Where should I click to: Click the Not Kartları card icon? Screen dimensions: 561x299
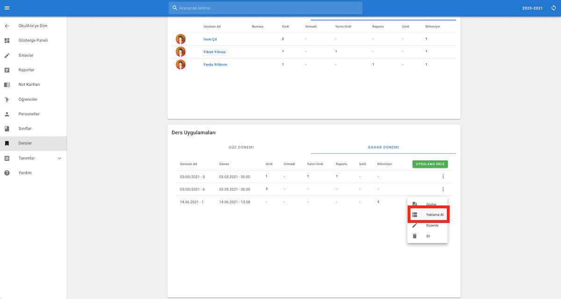point(7,85)
